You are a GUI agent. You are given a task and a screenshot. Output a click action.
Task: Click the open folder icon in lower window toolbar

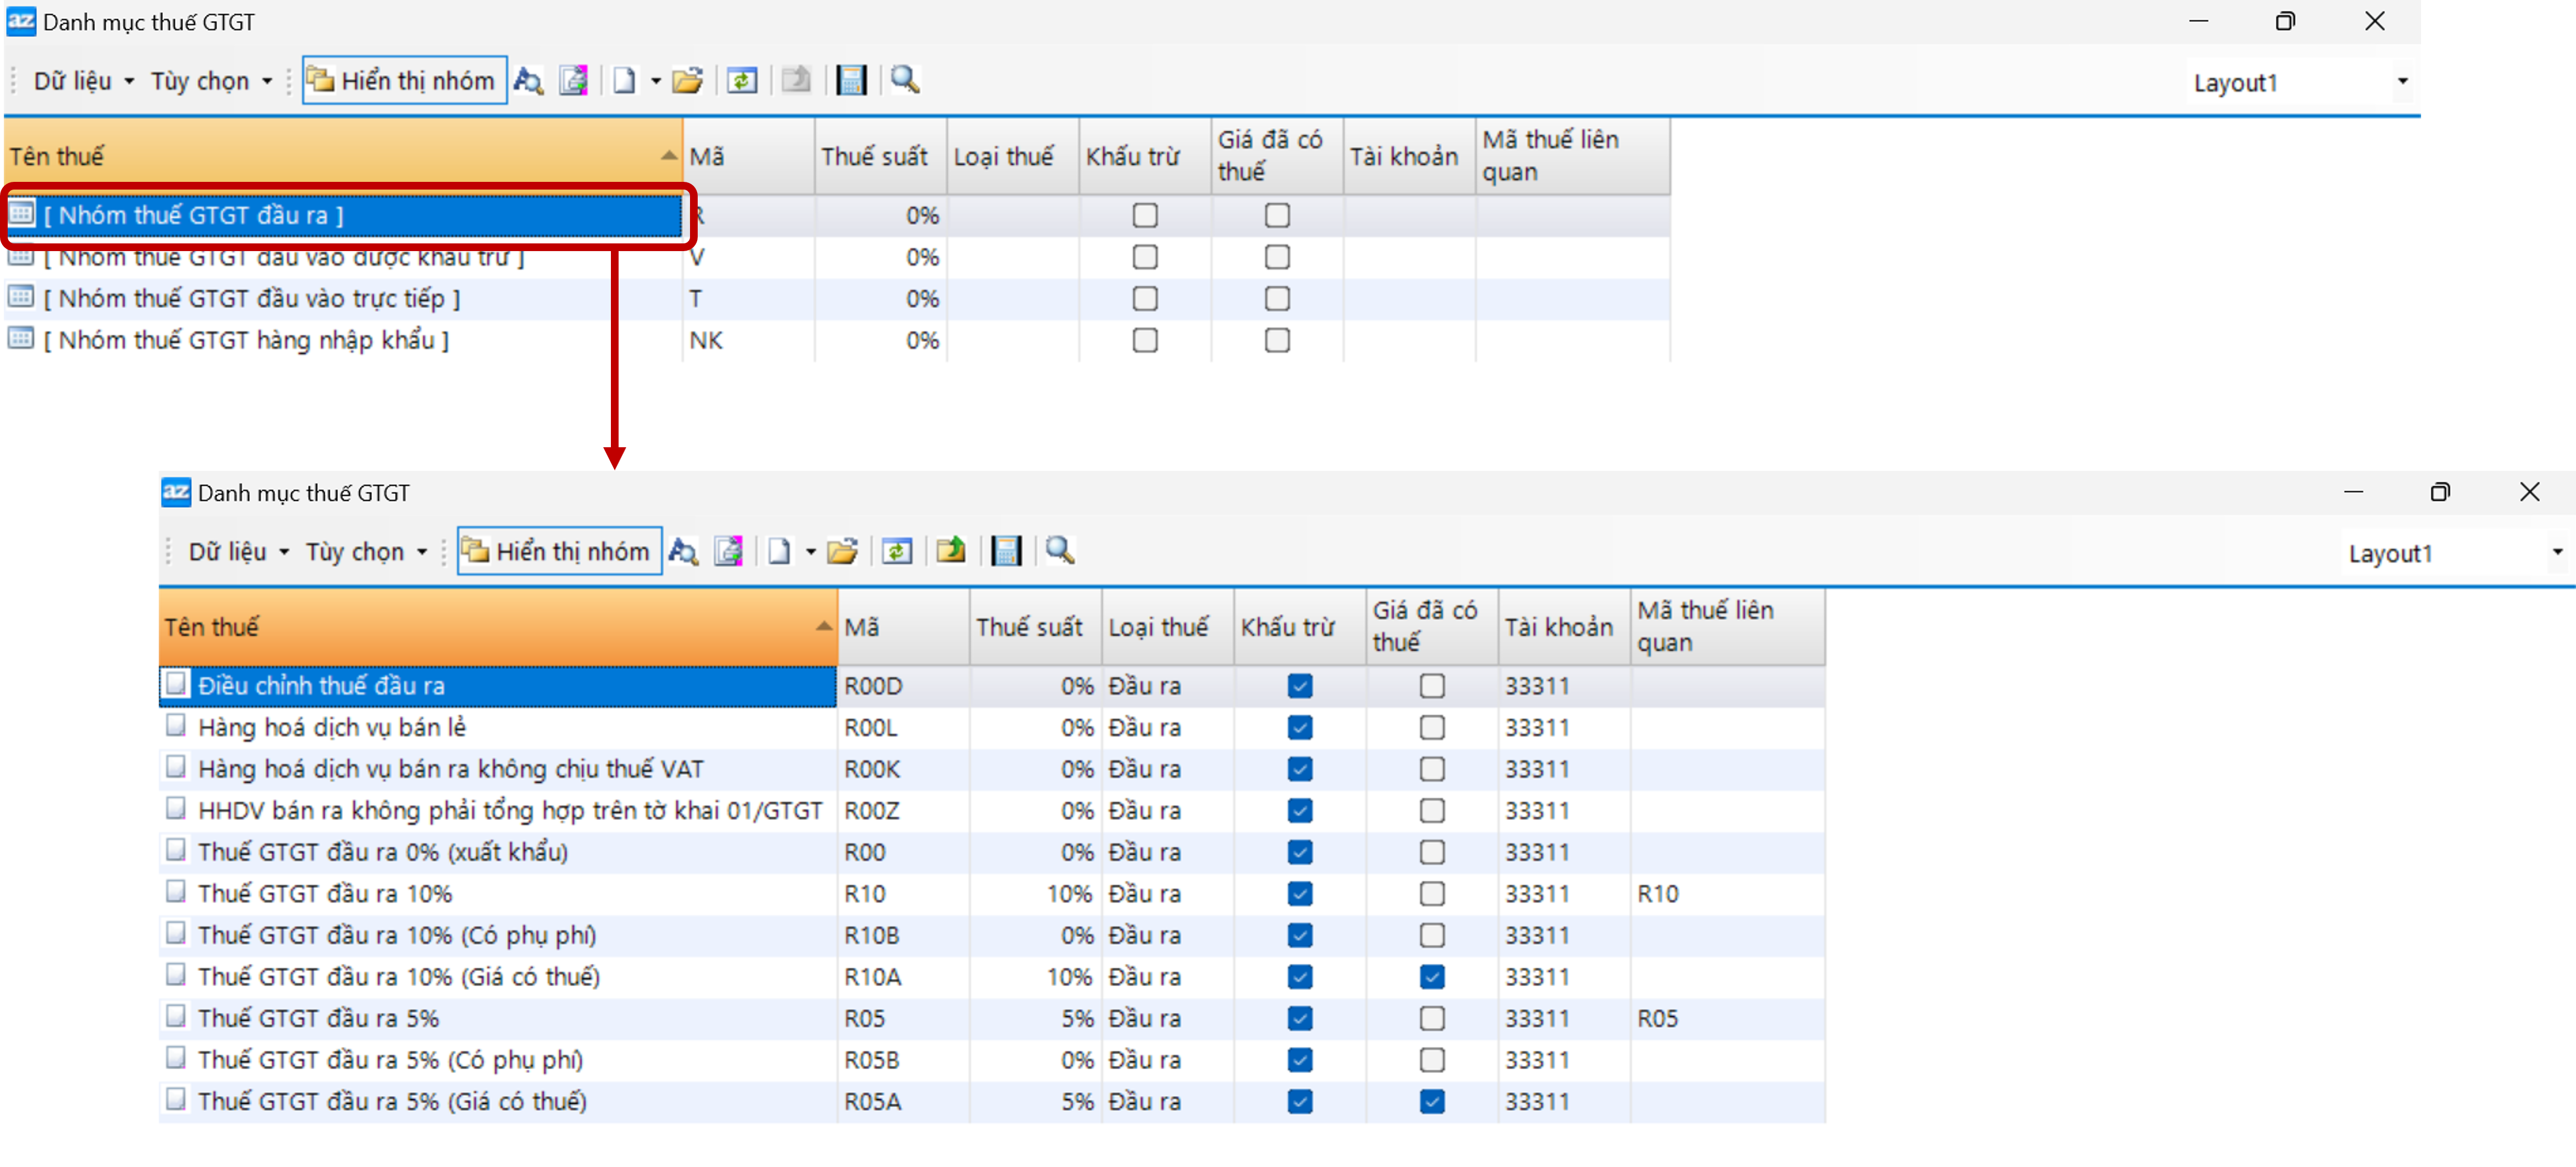pos(842,551)
